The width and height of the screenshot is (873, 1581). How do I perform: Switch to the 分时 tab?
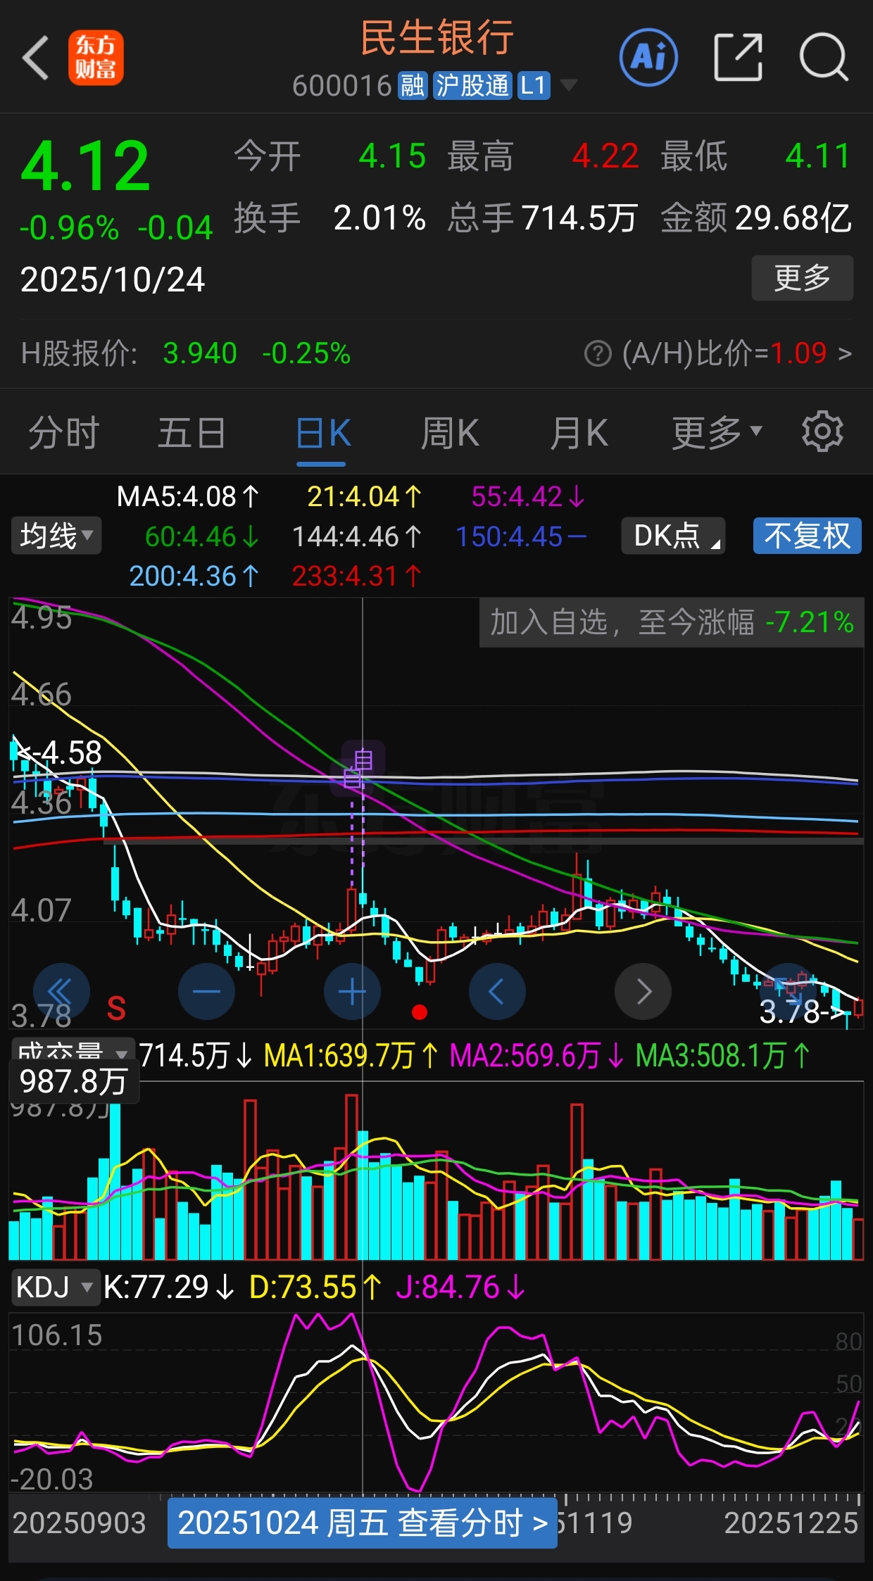click(x=64, y=432)
